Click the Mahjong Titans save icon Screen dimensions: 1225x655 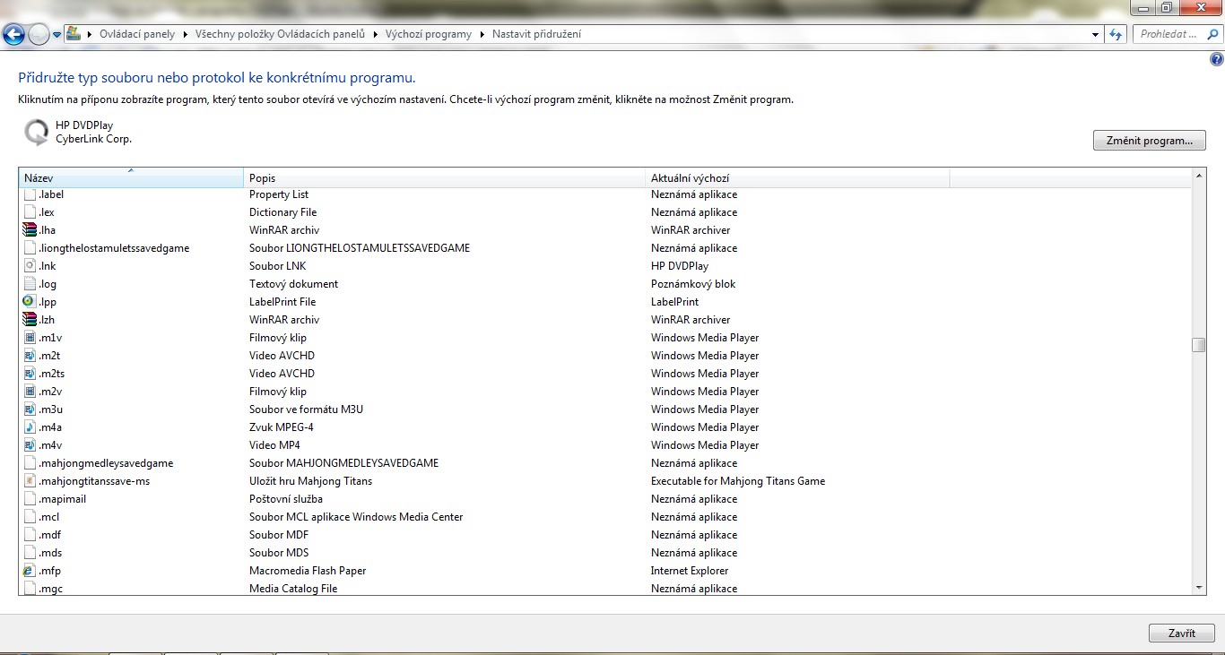[29, 481]
